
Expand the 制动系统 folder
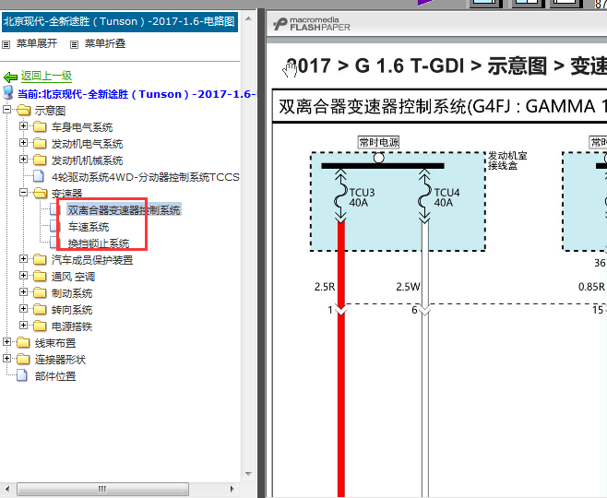[x=24, y=293]
